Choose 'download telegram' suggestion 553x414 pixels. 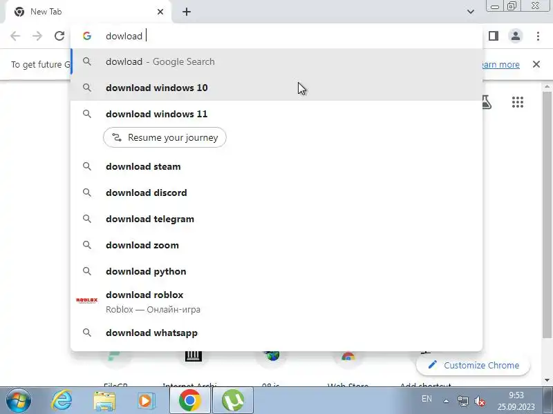[276, 219]
